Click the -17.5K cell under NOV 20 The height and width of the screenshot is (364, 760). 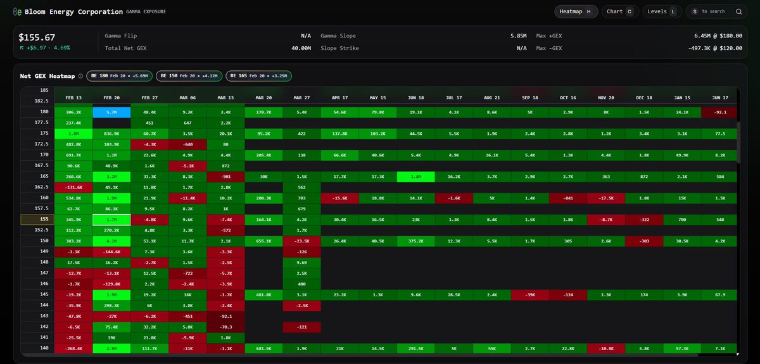(605, 198)
